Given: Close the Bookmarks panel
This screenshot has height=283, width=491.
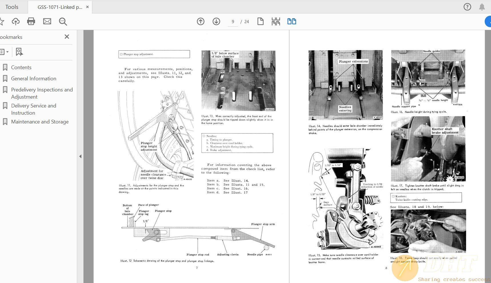Looking at the screenshot, I should pos(67,37).
